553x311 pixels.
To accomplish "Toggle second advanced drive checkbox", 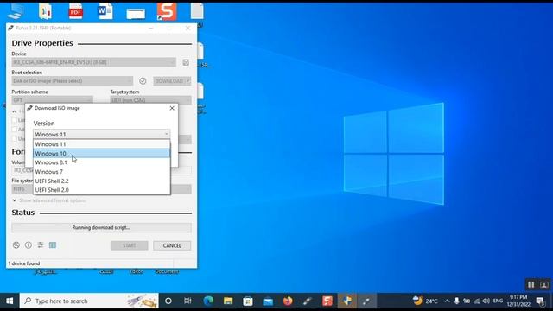I will pos(15,130).
